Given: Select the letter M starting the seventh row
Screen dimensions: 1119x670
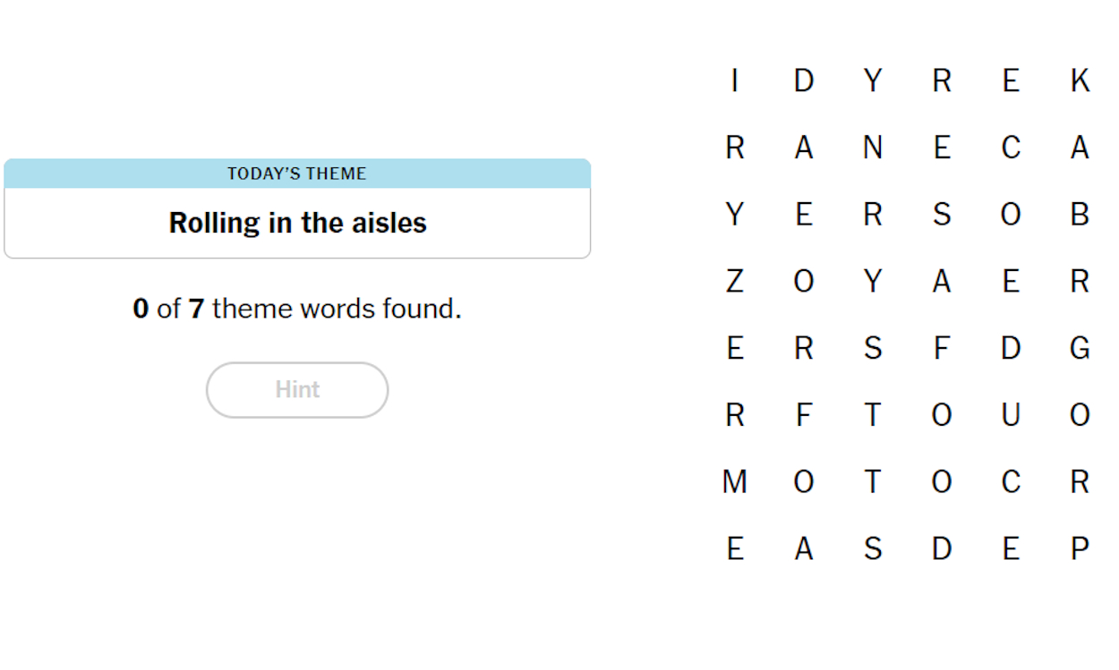Looking at the screenshot, I should (x=735, y=482).
